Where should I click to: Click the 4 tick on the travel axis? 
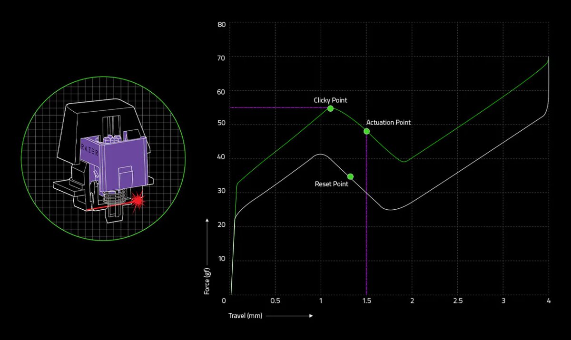[x=549, y=301]
